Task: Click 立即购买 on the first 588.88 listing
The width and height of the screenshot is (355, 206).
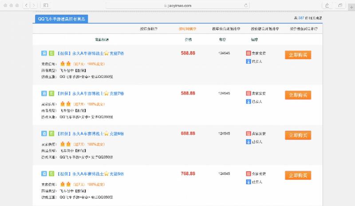Action: tap(298, 55)
